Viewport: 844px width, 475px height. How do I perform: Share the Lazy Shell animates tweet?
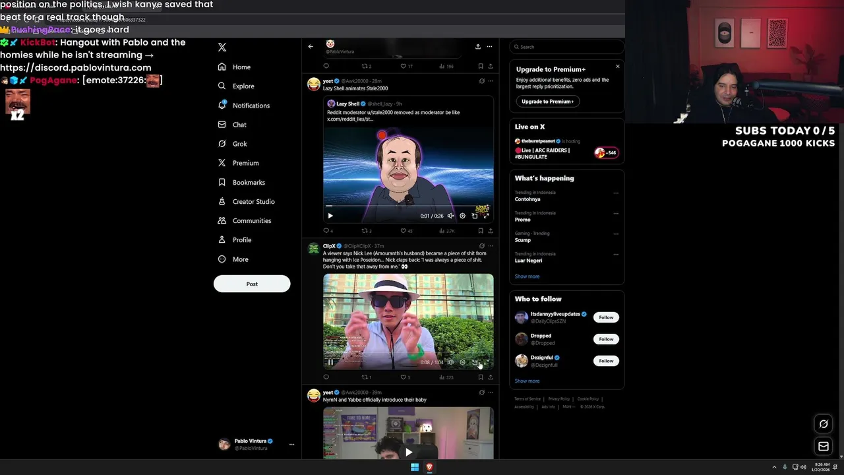[x=490, y=231]
